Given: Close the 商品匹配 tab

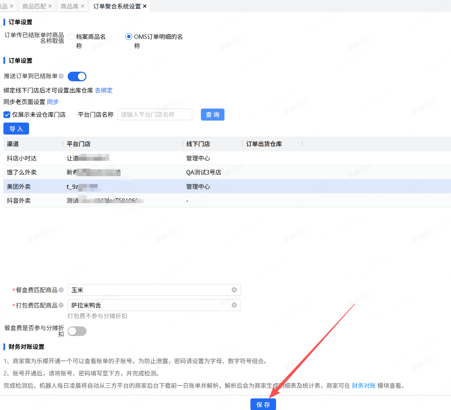Looking at the screenshot, I should click(50, 6).
